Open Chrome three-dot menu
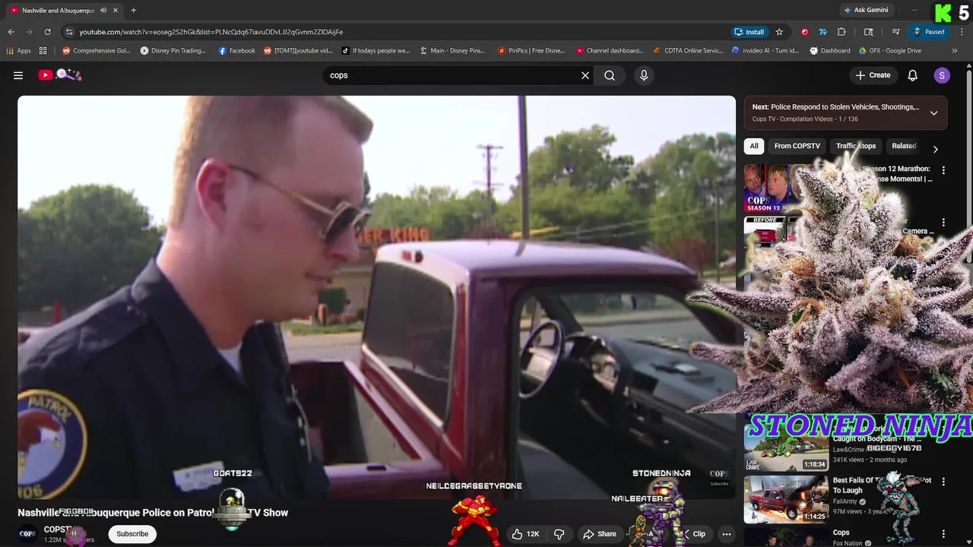The height and width of the screenshot is (547, 973). [961, 32]
